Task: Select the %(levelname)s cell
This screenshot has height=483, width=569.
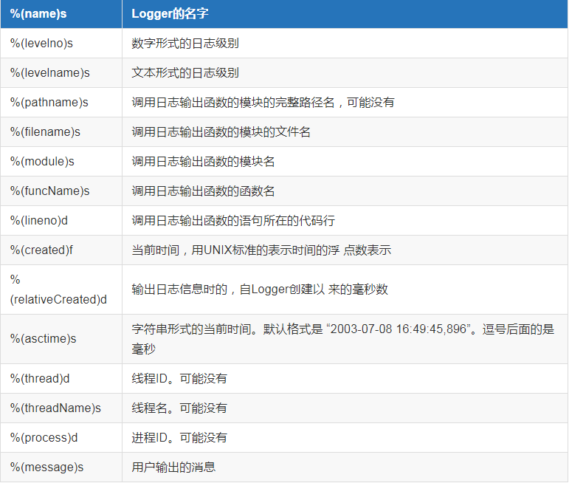Action: tap(61, 72)
